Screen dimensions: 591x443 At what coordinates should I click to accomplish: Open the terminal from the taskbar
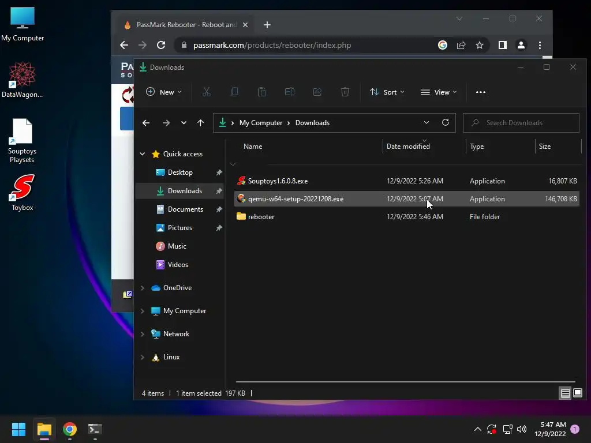point(95,429)
